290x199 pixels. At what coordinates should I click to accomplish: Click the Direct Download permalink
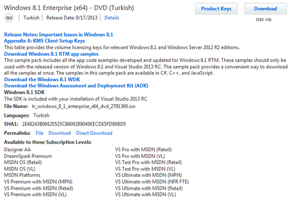coord(94,133)
